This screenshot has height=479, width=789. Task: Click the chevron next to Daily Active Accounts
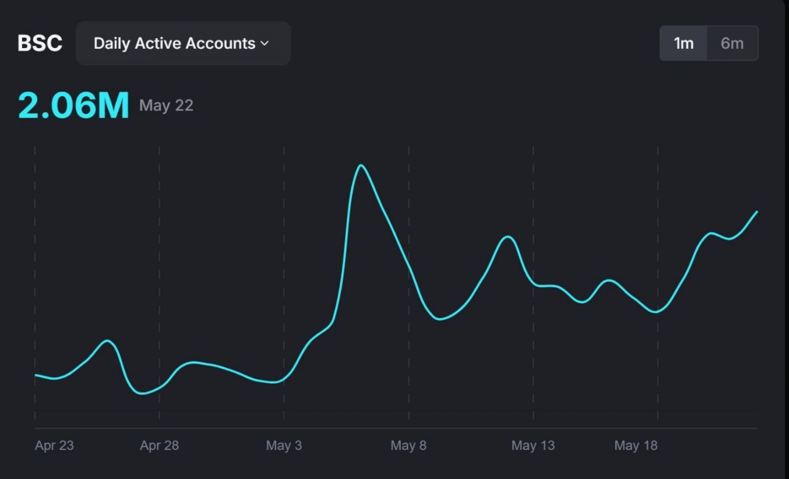tap(265, 43)
